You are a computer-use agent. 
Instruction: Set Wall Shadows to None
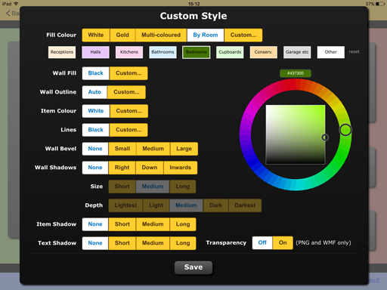(x=95, y=168)
